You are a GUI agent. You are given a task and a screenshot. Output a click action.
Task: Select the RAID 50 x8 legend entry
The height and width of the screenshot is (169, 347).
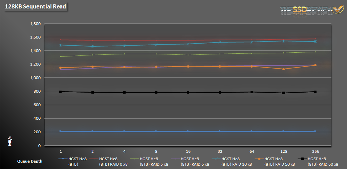click(x=275, y=161)
